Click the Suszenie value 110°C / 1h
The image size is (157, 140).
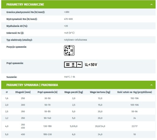pyautogui.click(x=70, y=77)
